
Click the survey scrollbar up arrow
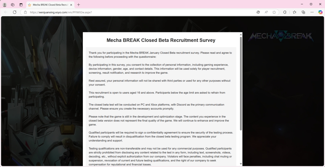click(x=241, y=34)
